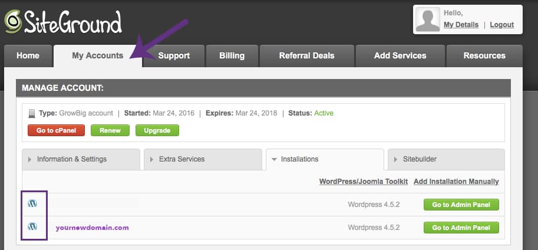Open the Add Services tab
Viewport: 538px width, 250px height.
(x=400, y=56)
